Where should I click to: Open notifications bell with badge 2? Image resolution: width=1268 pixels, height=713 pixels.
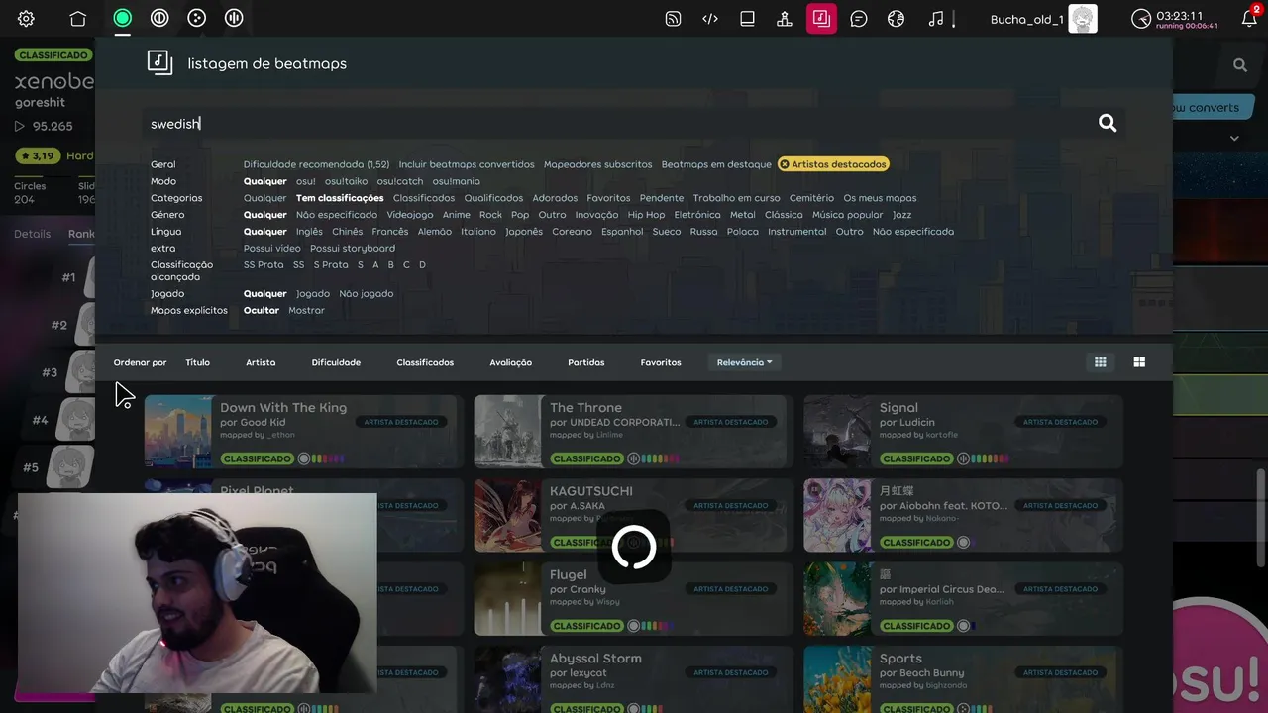tap(1249, 18)
